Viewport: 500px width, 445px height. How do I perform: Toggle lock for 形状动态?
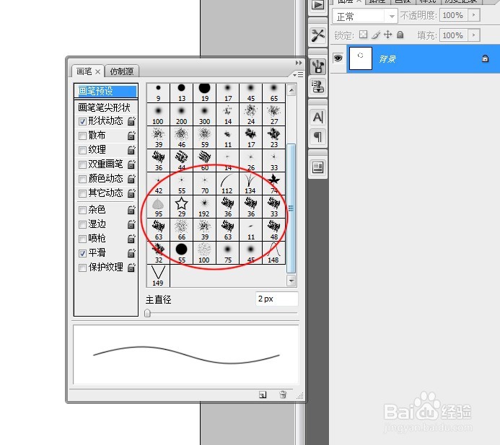coord(131,121)
